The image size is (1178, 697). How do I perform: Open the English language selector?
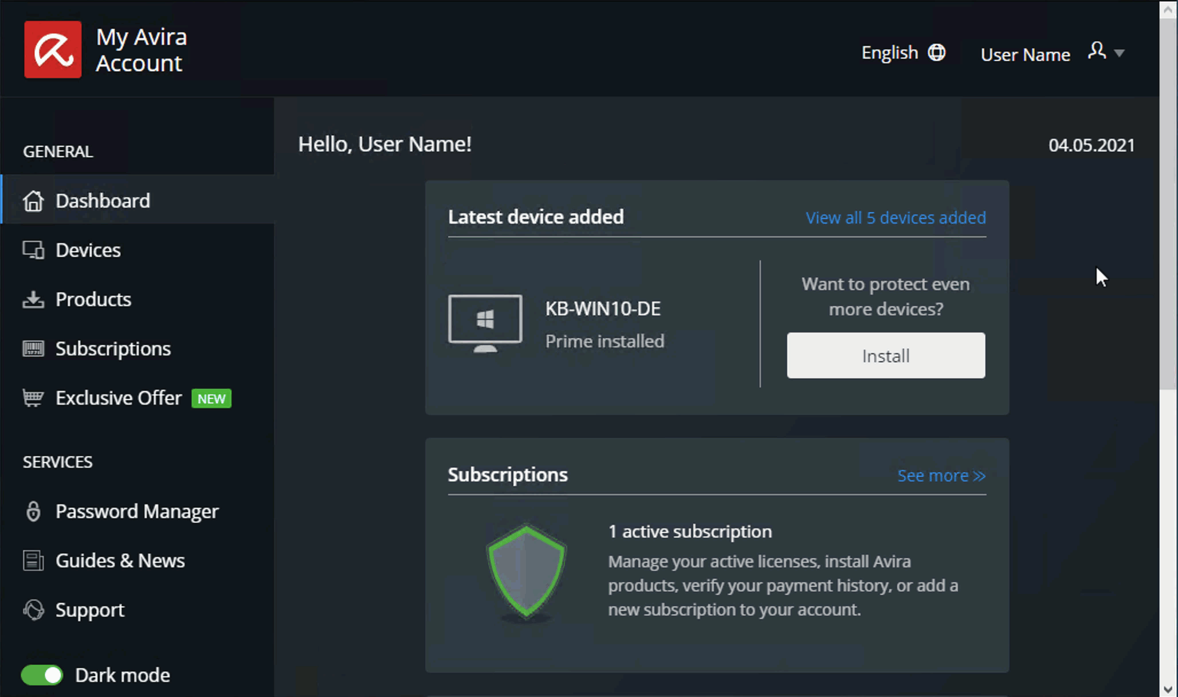903,53
